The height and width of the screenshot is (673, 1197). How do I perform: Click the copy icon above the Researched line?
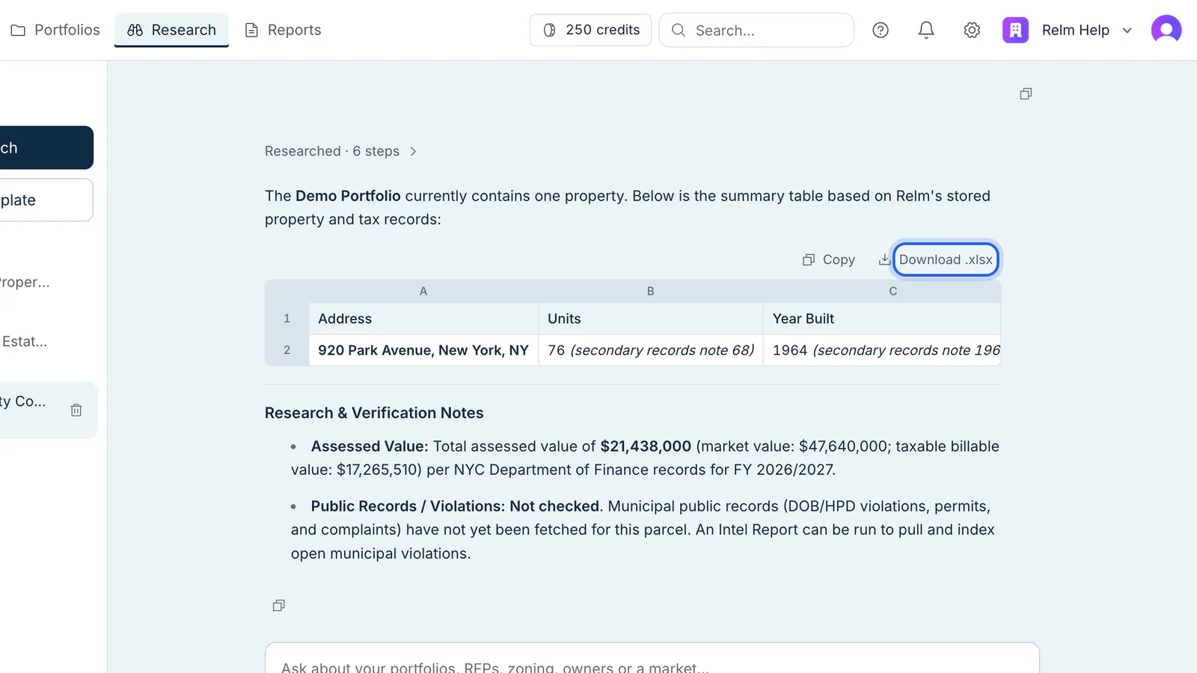[1026, 93]
